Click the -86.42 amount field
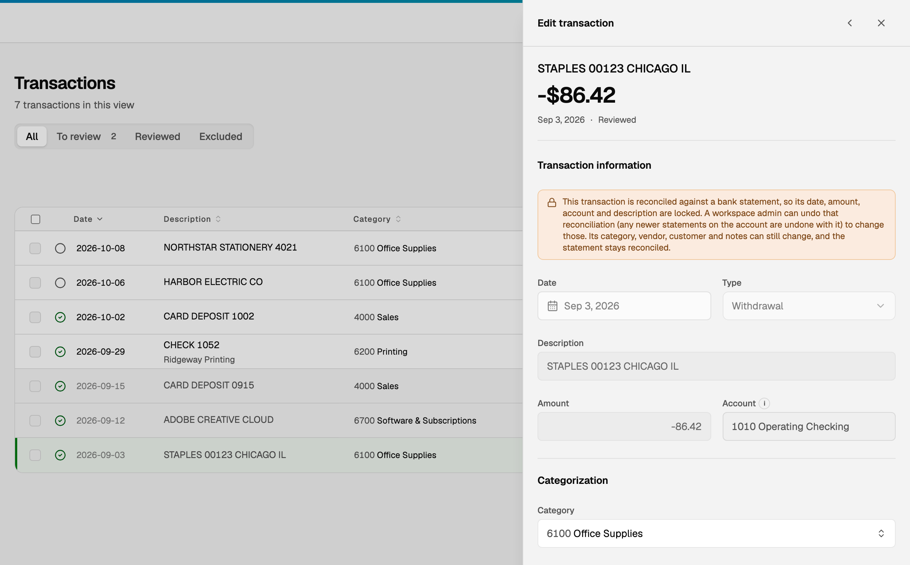This screenshot has width=910, height=565. (x=624, y=426)
